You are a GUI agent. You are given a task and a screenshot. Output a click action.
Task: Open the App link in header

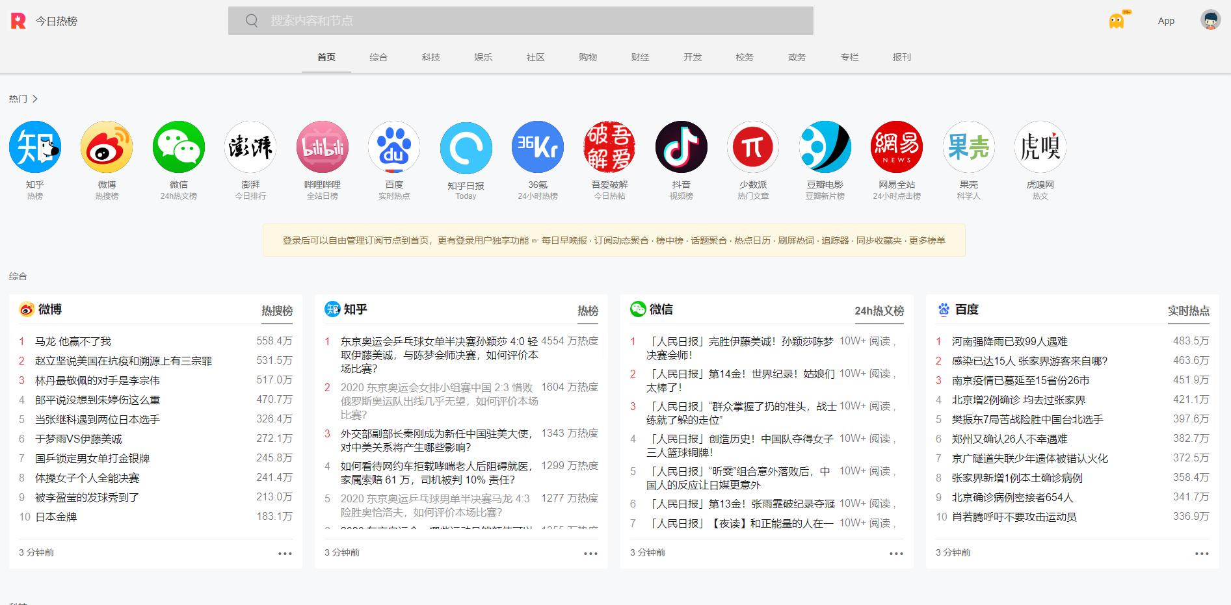1166,21
